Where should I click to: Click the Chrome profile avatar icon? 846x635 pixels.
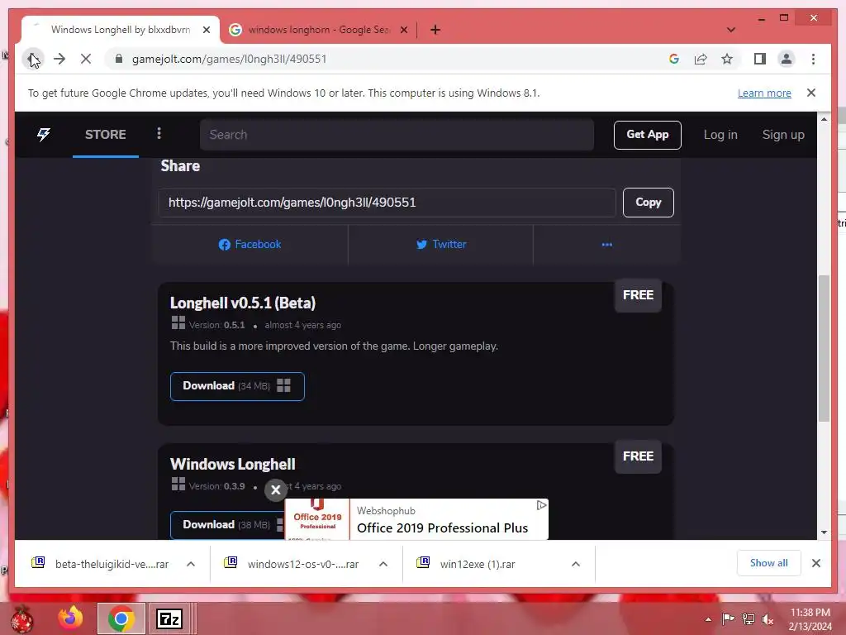[787, 59]
